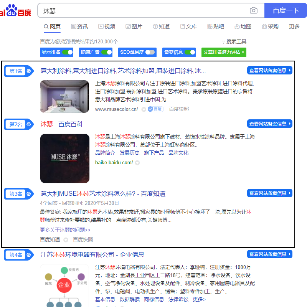
Task: Click the 知道 question-mark icon
Action: tap(155, 26)
